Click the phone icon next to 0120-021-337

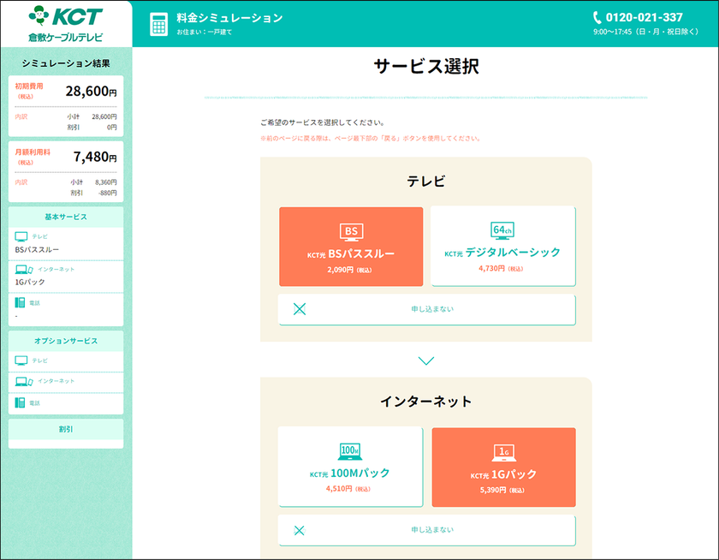[x=597, y=17]
